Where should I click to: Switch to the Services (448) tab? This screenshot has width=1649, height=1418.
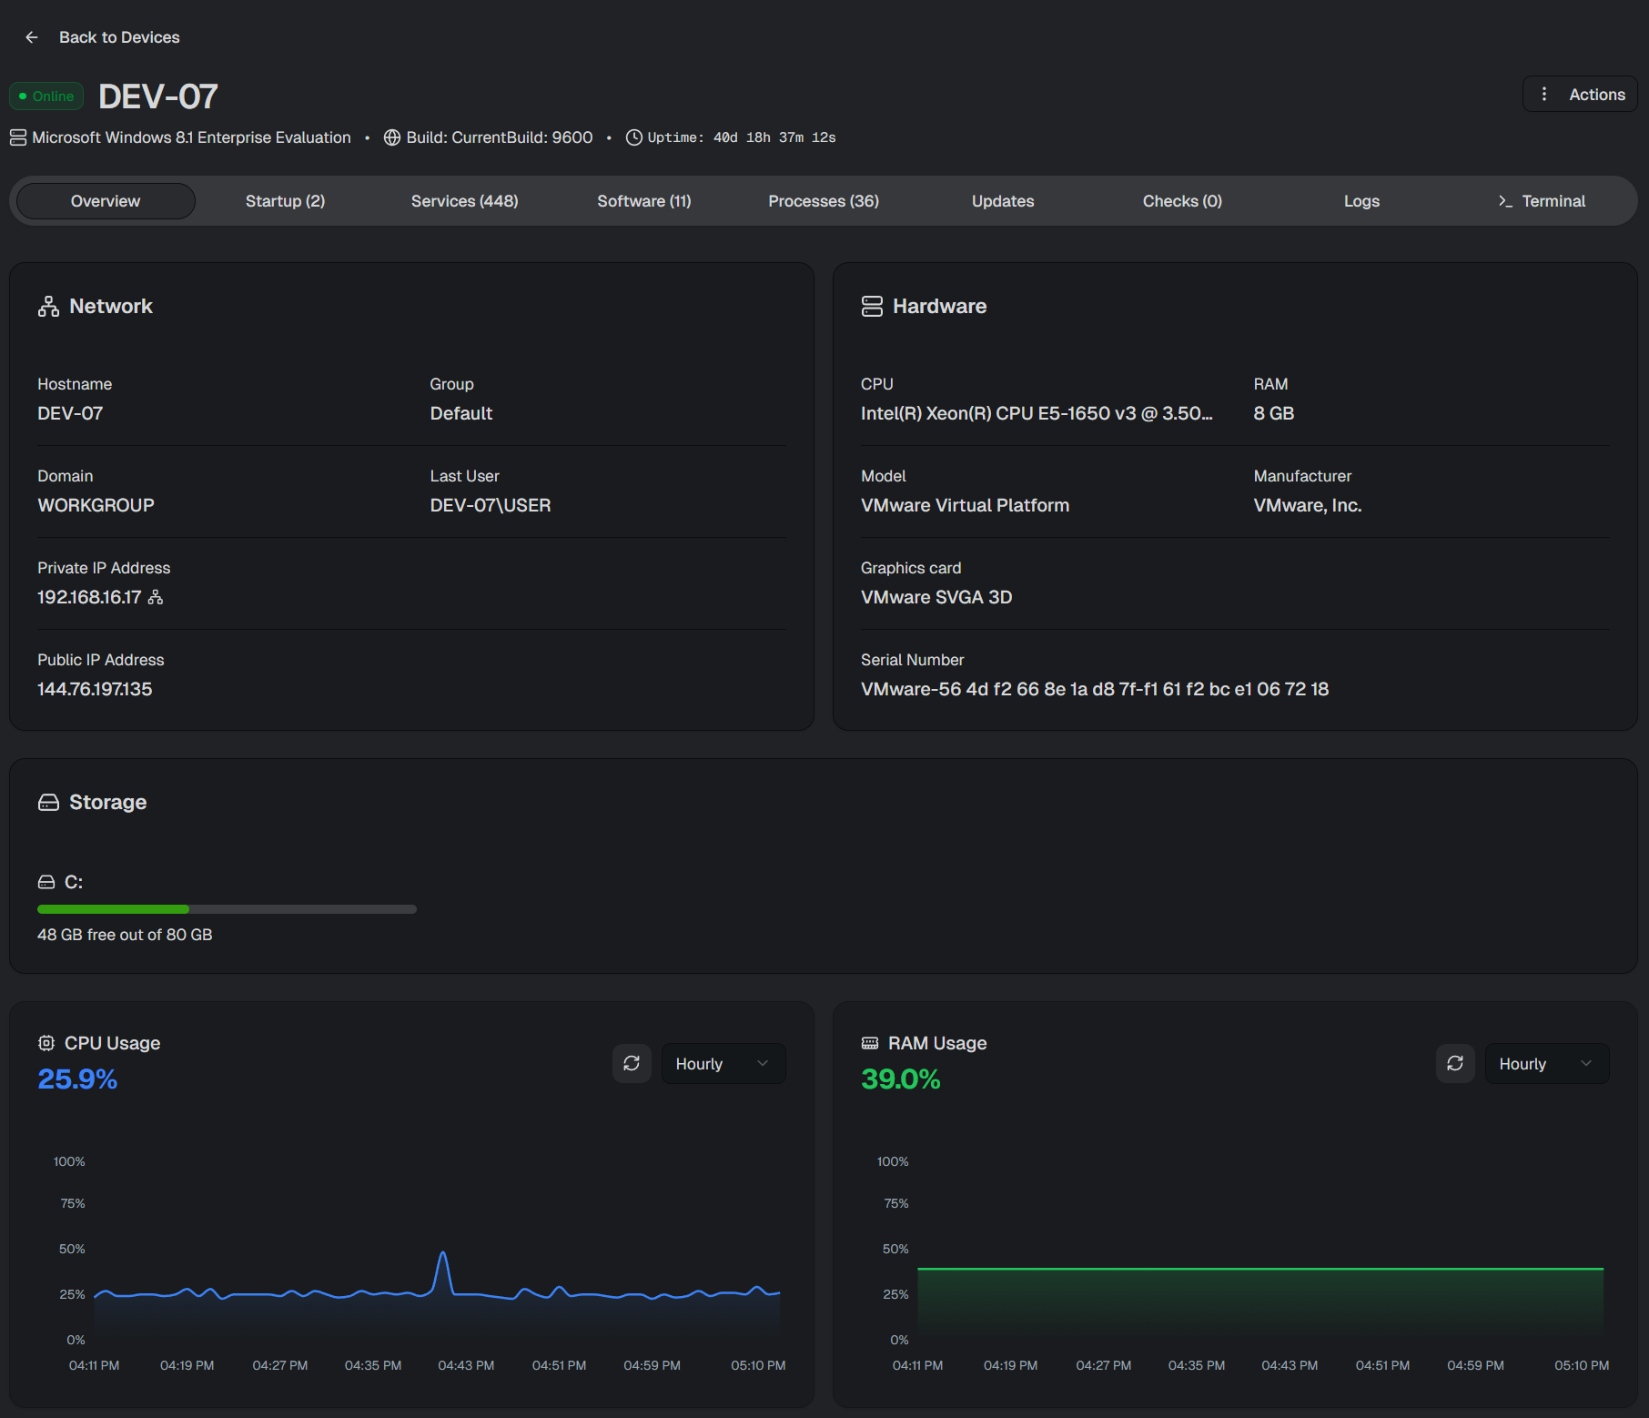(464, 201)
